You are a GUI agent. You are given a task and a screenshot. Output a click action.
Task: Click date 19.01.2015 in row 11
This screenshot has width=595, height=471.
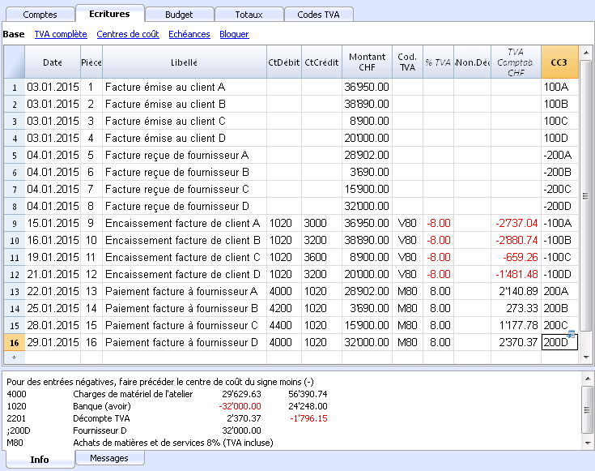[x=53, y=257]
